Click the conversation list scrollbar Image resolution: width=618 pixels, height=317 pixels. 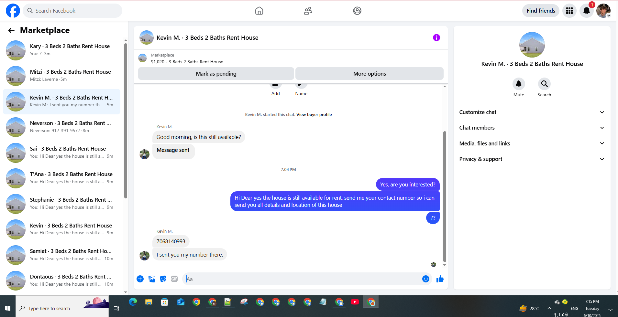(126, 121)
